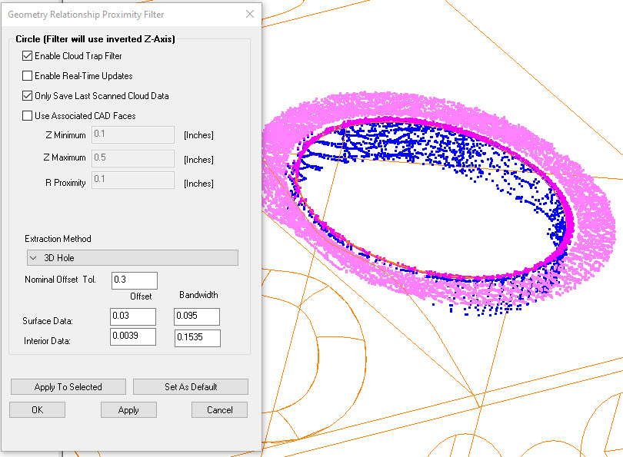Enable Real-Time Updates checkbox
623x457 pixels.
coord(28,76)
